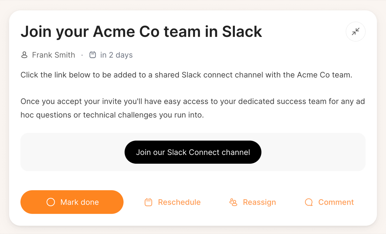Click the paragraph starting Once you accept

coord(193,108)
